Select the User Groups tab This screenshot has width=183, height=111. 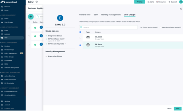point(130,15)
